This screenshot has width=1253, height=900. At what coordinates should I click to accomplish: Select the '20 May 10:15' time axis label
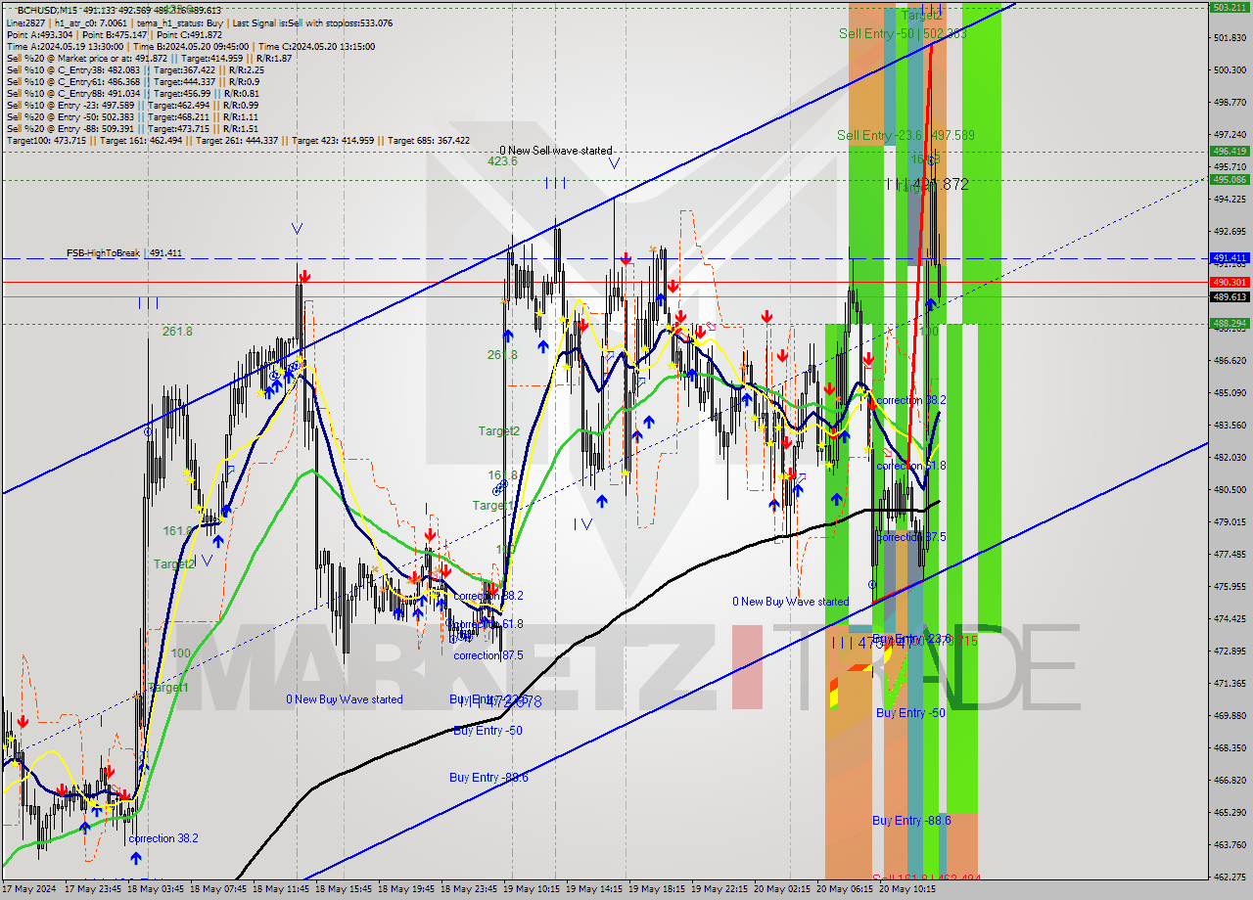(909, 889)
